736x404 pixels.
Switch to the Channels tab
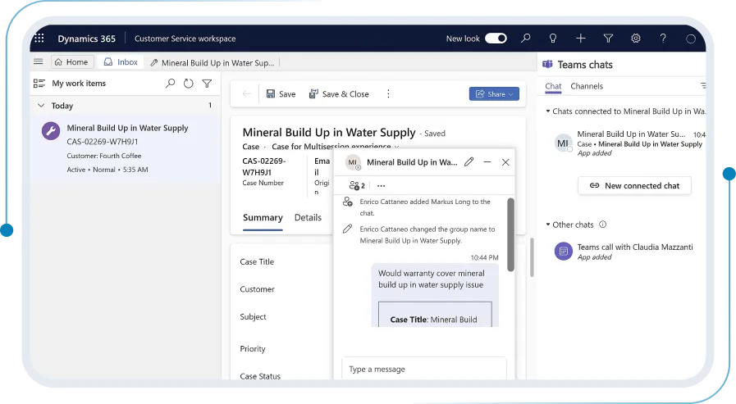(x=587, y=86)
